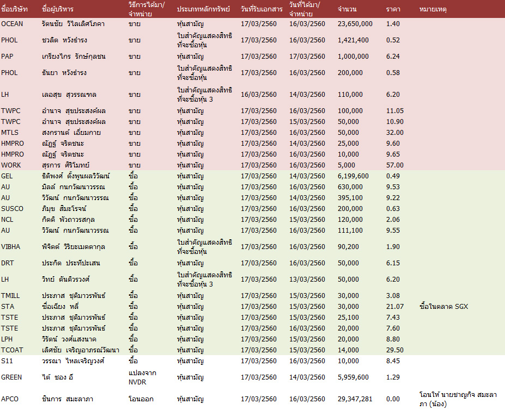Select the GEL company cell
Screen dimensions: 505x410
click(x=7, y=176)
